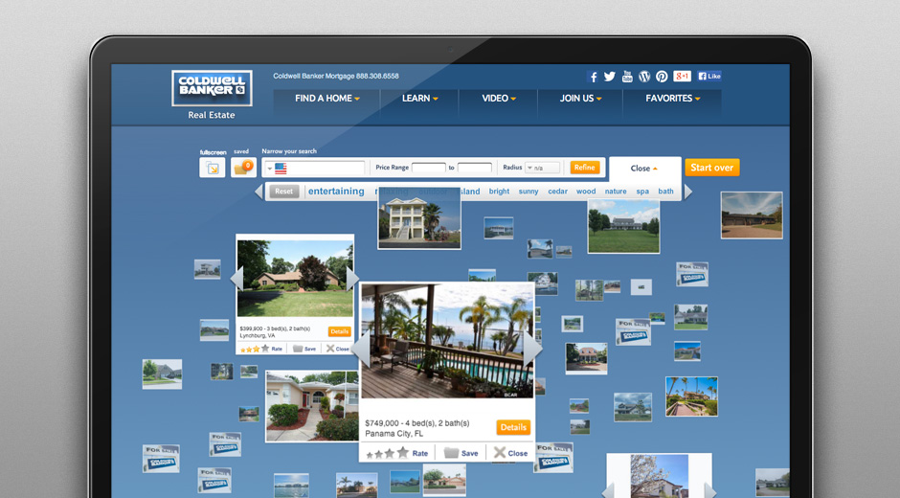The image size is (900, 498).
Task: Select the 'wood' tag
Action: [x=586, y=192]
